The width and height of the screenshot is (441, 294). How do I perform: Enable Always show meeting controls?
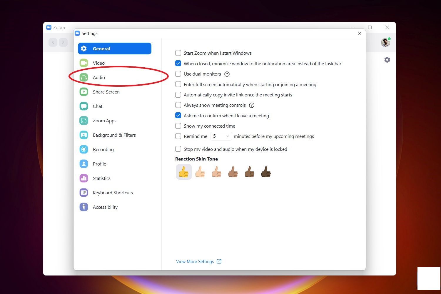tap(178, 105)
